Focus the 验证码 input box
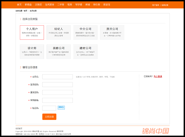This screenshot has height=137, width=185. 49,108
